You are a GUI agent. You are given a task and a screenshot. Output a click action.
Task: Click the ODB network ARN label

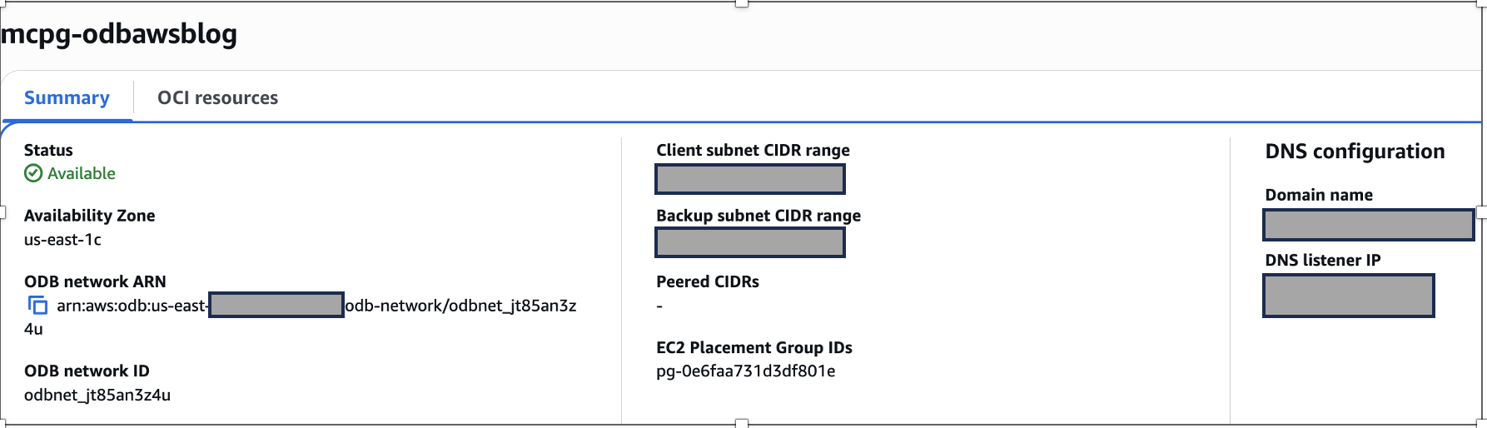(95, 281)
